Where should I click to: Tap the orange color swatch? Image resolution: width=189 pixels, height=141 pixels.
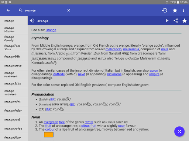click(x=49, y=135)
